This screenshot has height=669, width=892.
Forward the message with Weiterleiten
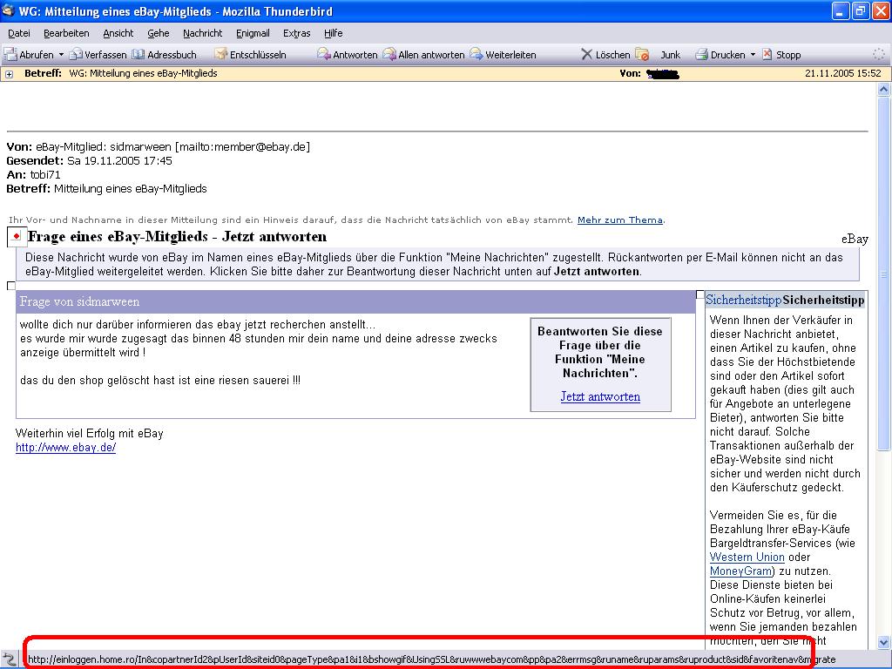click(x=503, y=55)
